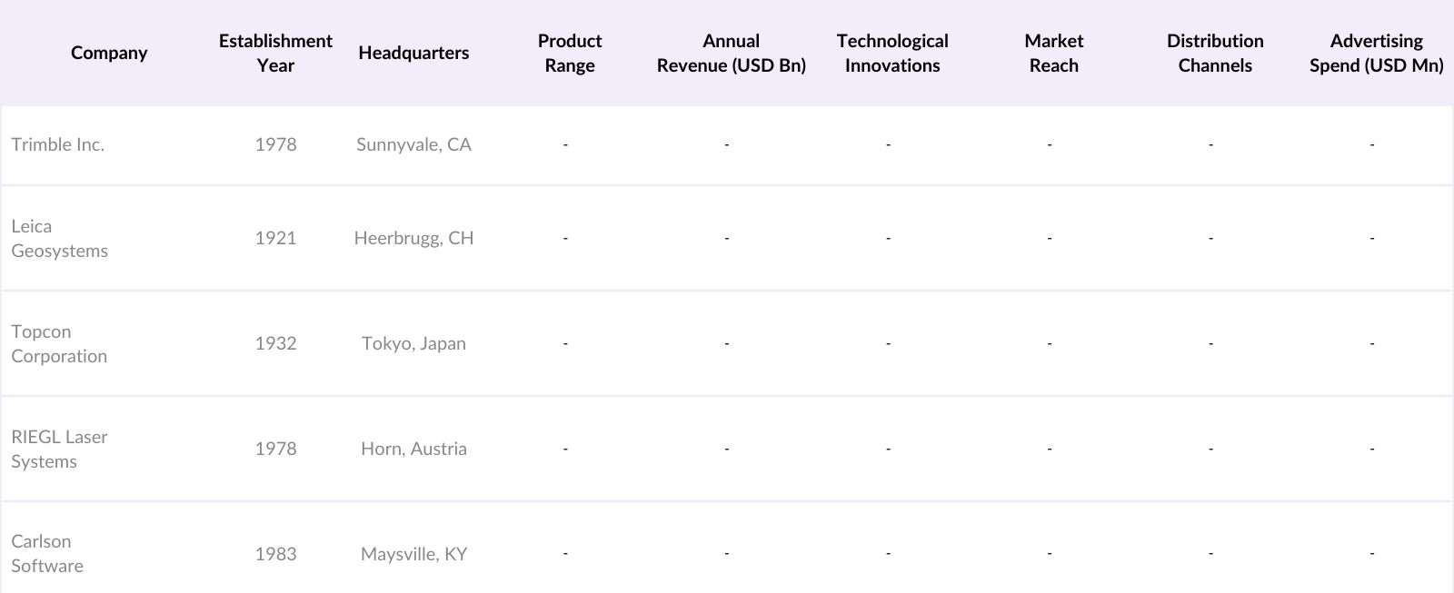This screenshot has height=593, width=1454.
Task: Select the Trimble Inc. company cell
Action: coord(58,144)
